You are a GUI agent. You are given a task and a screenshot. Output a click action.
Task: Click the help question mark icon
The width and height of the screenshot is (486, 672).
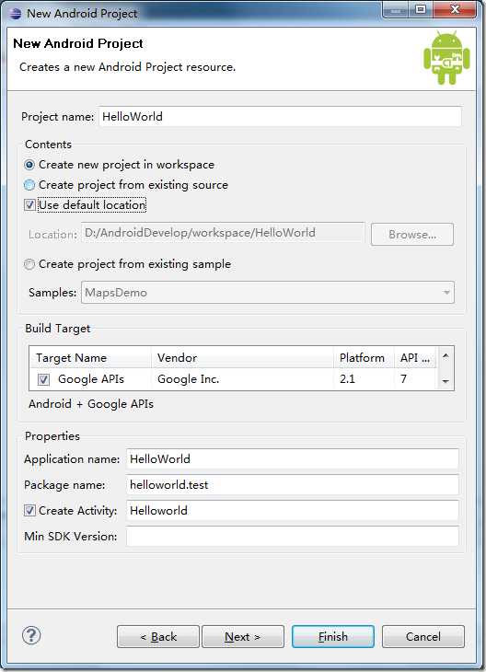[x=31, y=635]
